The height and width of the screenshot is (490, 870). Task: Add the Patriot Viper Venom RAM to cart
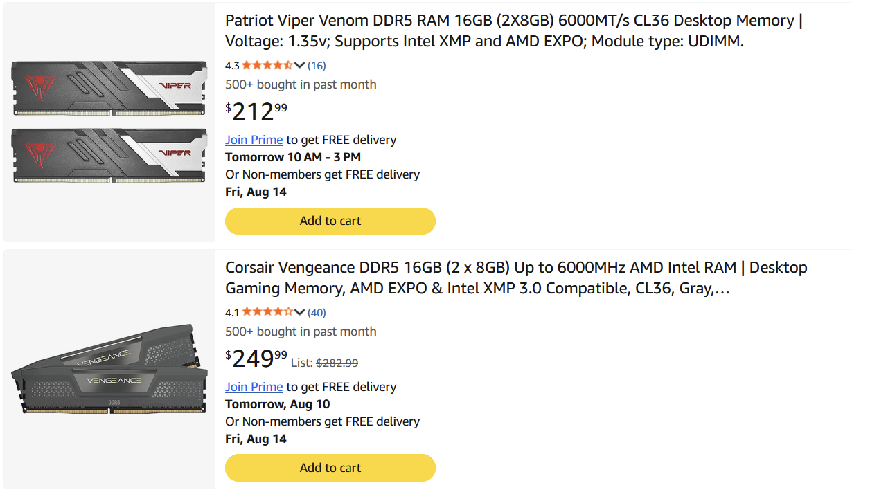pos(330,221)
